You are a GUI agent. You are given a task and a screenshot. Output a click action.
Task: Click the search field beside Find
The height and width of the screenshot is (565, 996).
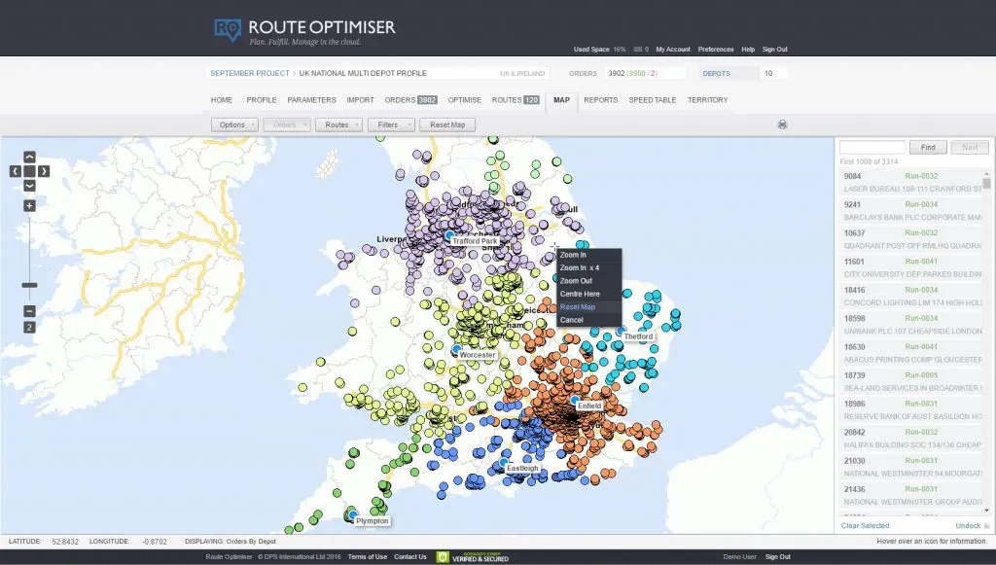tap(871, 148)
